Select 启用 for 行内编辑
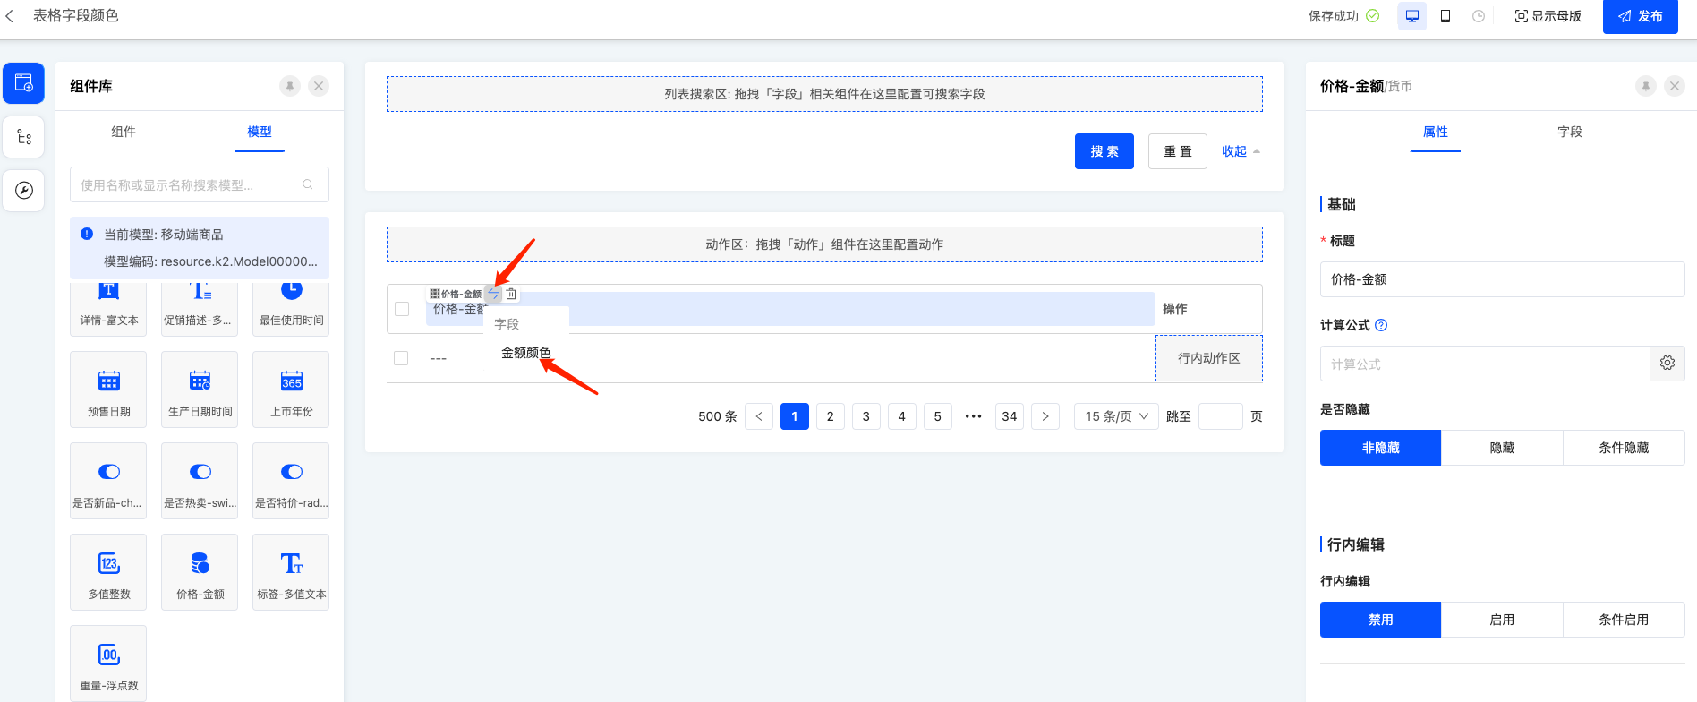The image size is (1697, 702). pyautogui.click(x=1503, y=620)
